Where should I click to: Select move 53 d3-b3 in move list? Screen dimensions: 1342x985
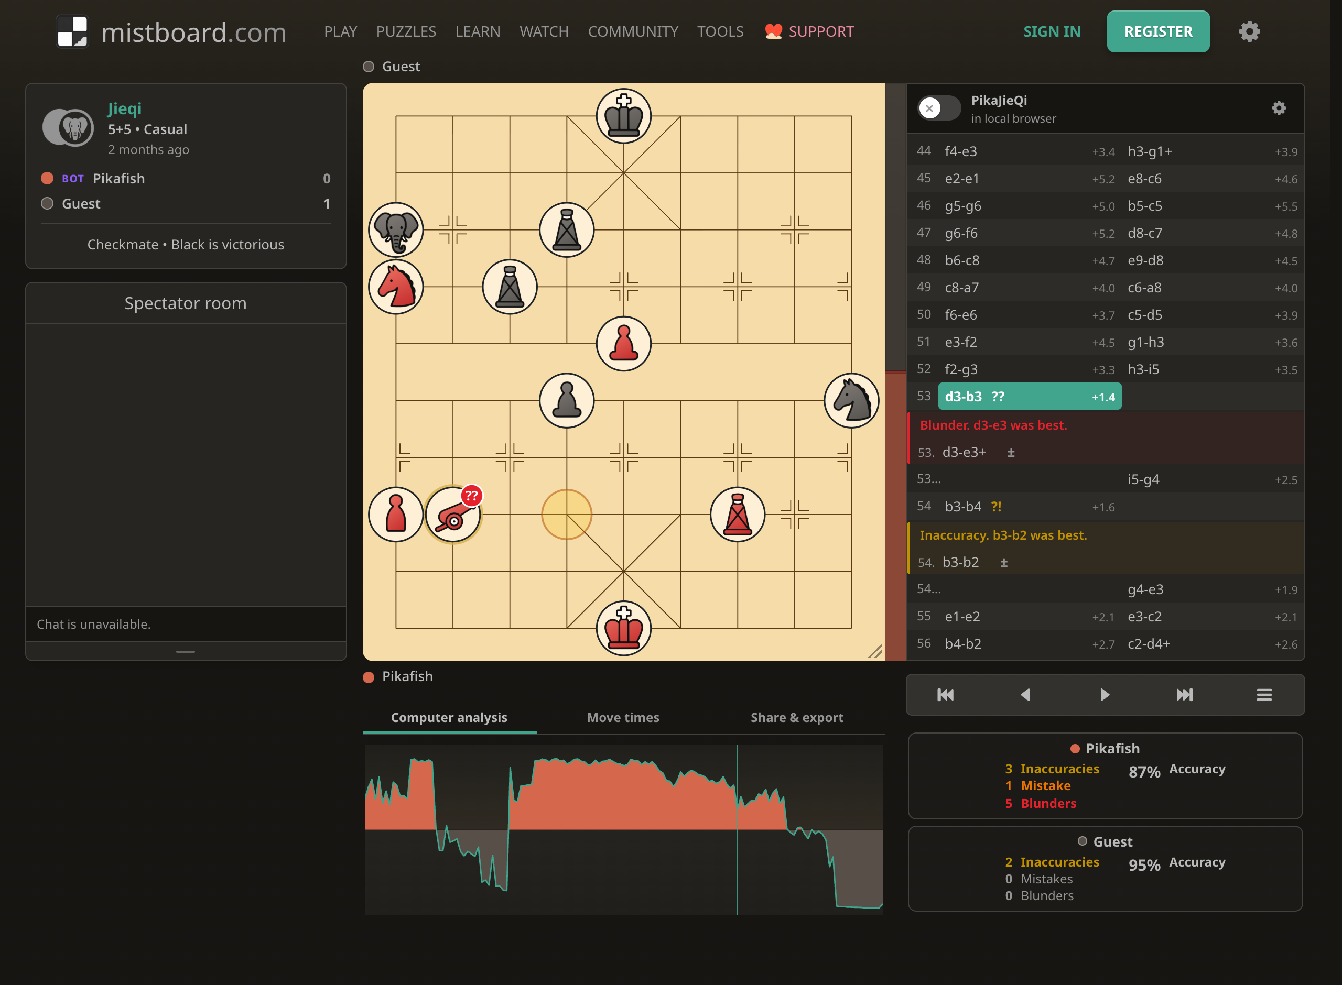1030,397
